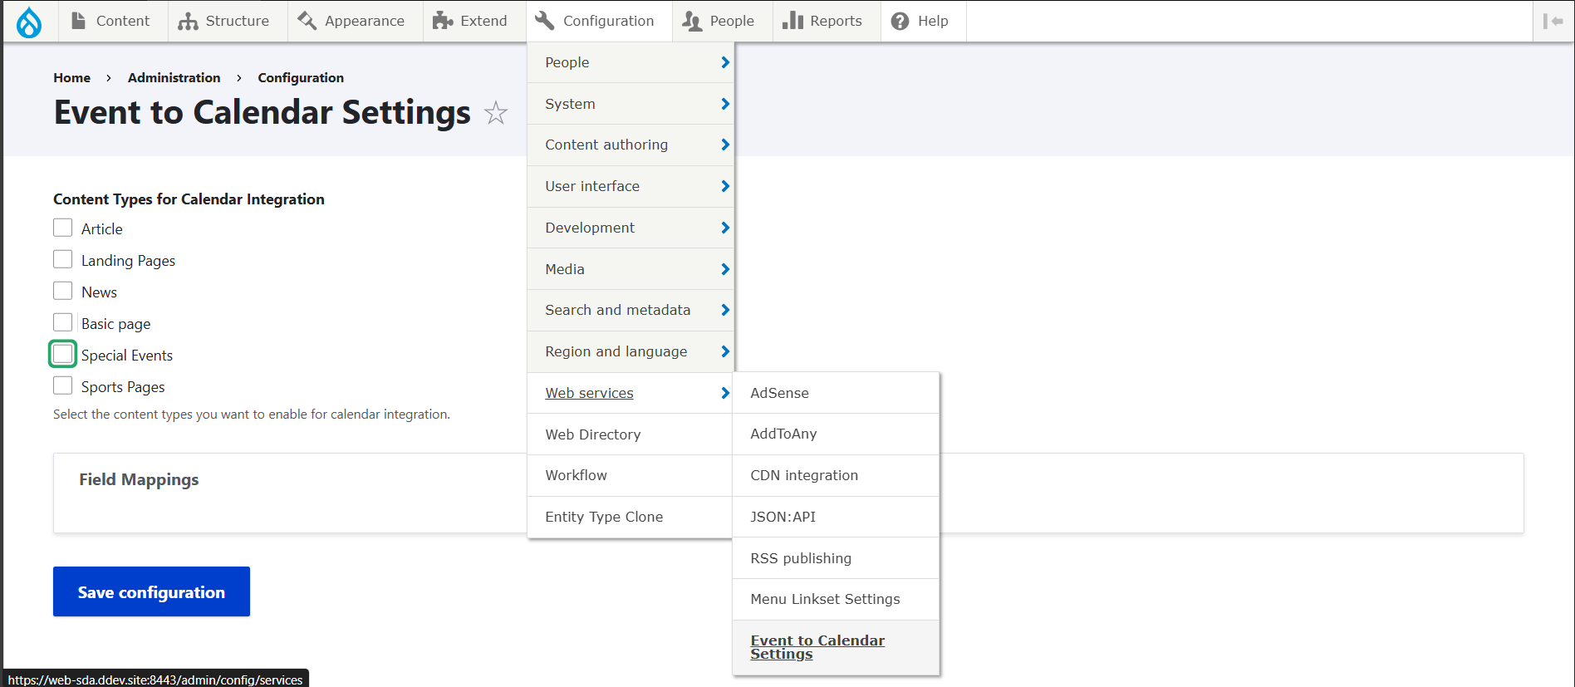Screen dimensions: 1575x687
Task: Click the Structure hierarchy icon
Action: point(188,21)
